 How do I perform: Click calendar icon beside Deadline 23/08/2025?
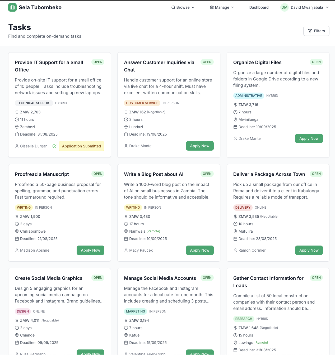[235, 239]
